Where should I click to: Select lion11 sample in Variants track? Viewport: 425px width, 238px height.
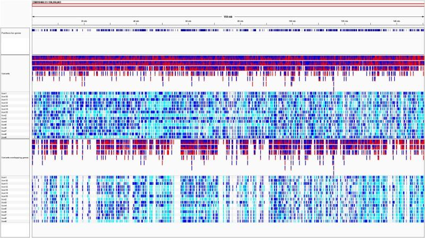[x=5, y=99]
